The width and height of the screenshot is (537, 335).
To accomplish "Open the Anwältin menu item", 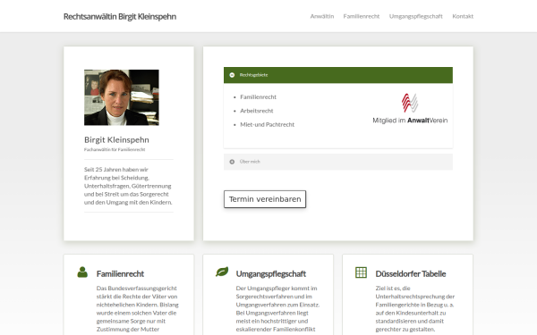I will [322, 16].
